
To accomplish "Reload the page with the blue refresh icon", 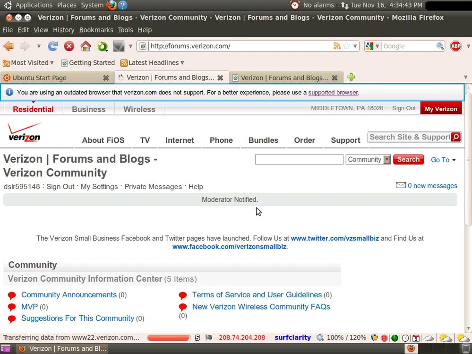I will [52, 46].
